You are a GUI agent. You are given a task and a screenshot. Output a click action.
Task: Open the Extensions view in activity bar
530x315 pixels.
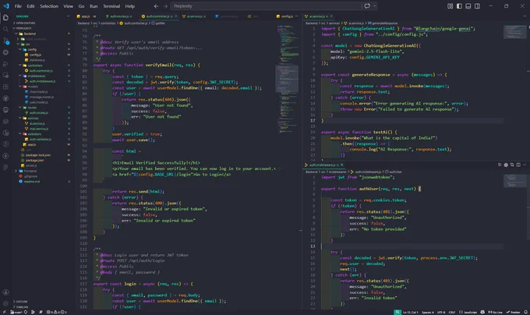click(5, 87)
